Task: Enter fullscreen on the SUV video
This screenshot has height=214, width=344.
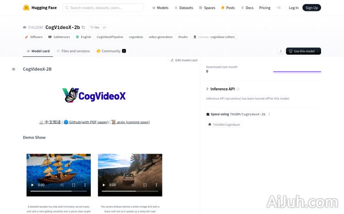Action: tap(145, 185)
